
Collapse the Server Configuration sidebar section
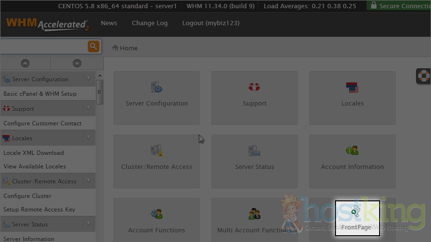click(x=88, y=79)
